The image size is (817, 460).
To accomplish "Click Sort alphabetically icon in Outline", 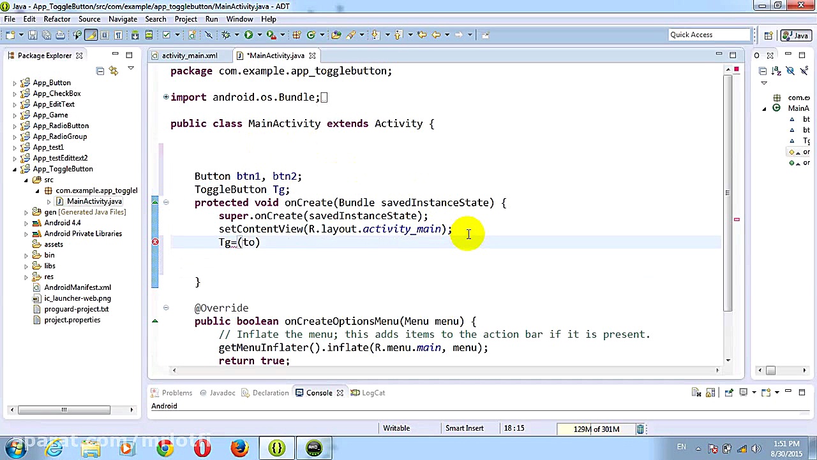I will (x=777, y=71).
